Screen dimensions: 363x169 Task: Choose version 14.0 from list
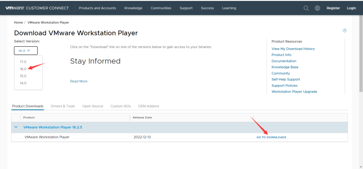23,83
